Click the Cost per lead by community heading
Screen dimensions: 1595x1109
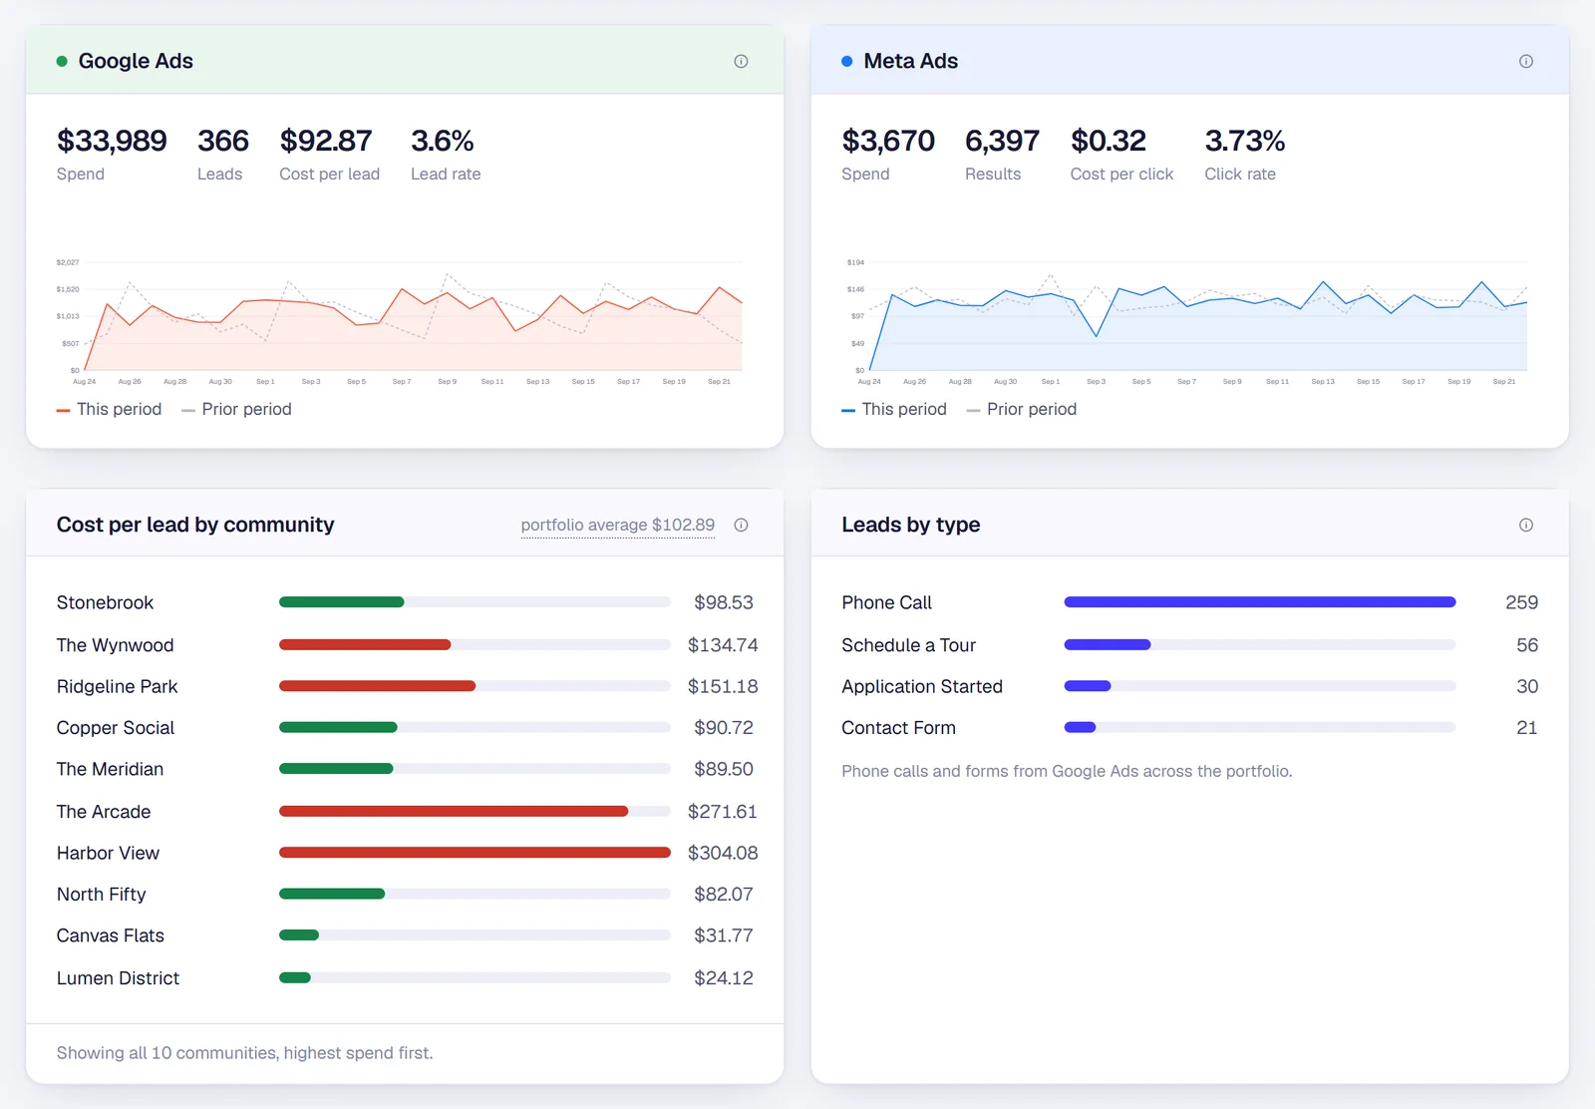(195, 525)
